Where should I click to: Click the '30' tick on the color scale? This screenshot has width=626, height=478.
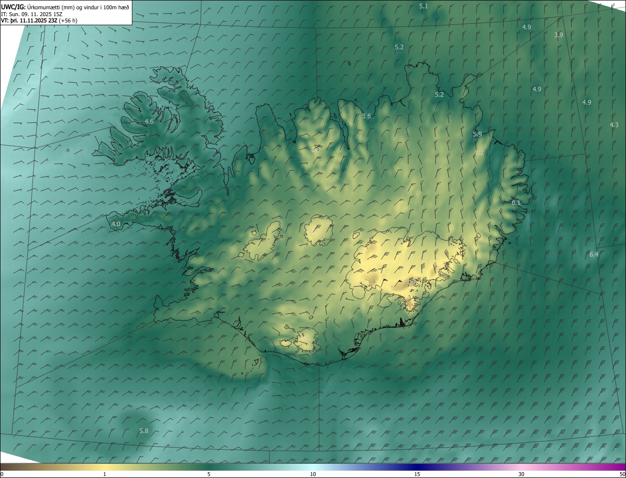click(521, 474)
